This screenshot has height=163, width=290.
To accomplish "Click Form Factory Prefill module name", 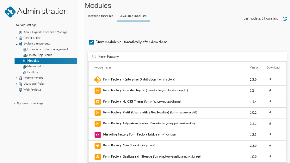I will (136, 112).
